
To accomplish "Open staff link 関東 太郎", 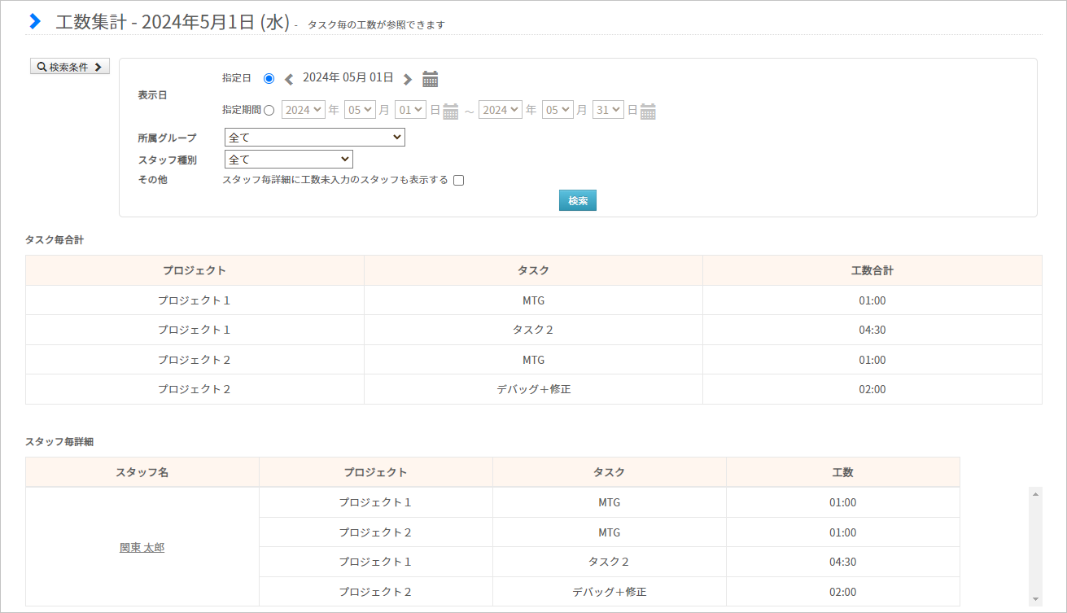I will click(142, 547).
